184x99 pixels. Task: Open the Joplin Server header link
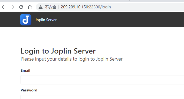click(x=46, y=20)
